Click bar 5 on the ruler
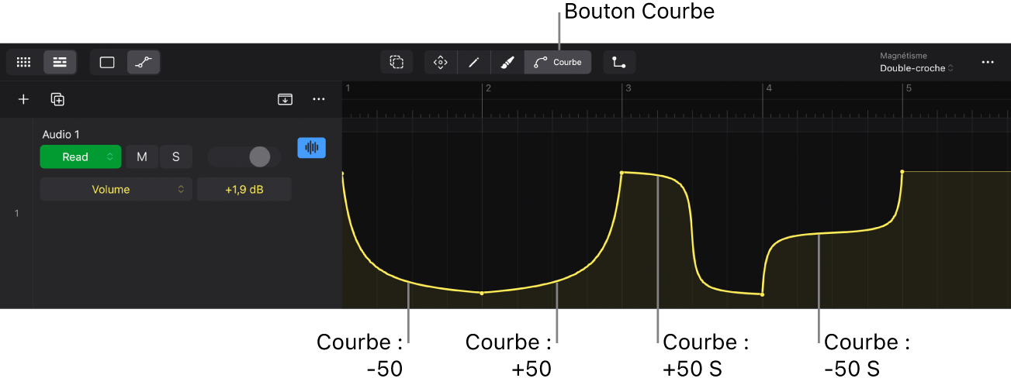The image size is (1011, 385). [909, 88]
